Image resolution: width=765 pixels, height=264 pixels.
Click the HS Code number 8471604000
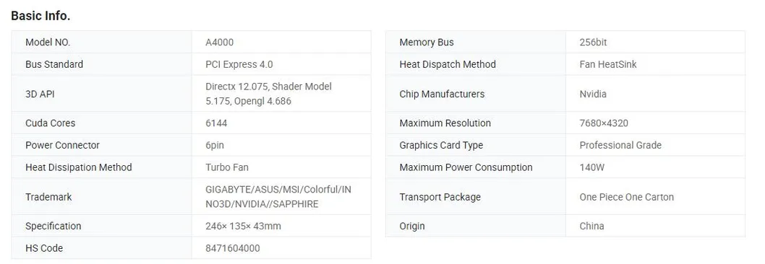233,248
